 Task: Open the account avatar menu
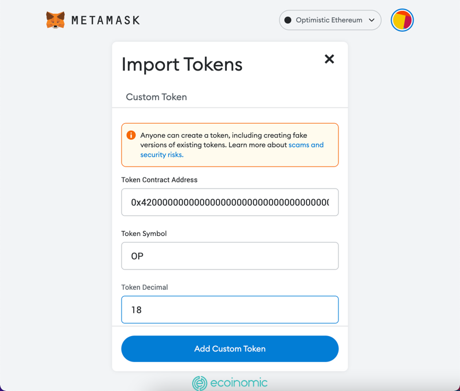[402, 20]
